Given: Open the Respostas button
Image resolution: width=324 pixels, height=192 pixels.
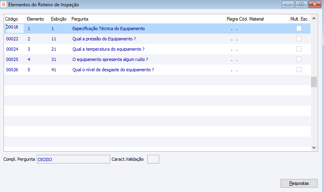Looking at the screenshot, I should pyautogui.click(x=299, y=183).
